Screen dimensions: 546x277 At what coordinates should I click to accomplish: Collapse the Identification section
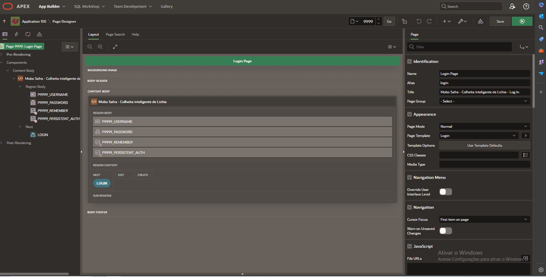coord(410,61)
